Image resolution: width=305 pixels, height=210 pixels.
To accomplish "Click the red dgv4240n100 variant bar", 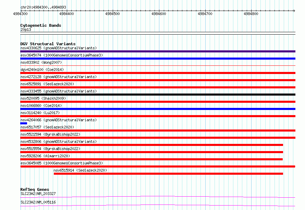I will tap(158, 73).
